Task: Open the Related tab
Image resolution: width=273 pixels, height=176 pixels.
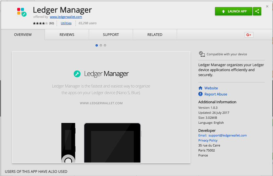Action: coord(155,35)
